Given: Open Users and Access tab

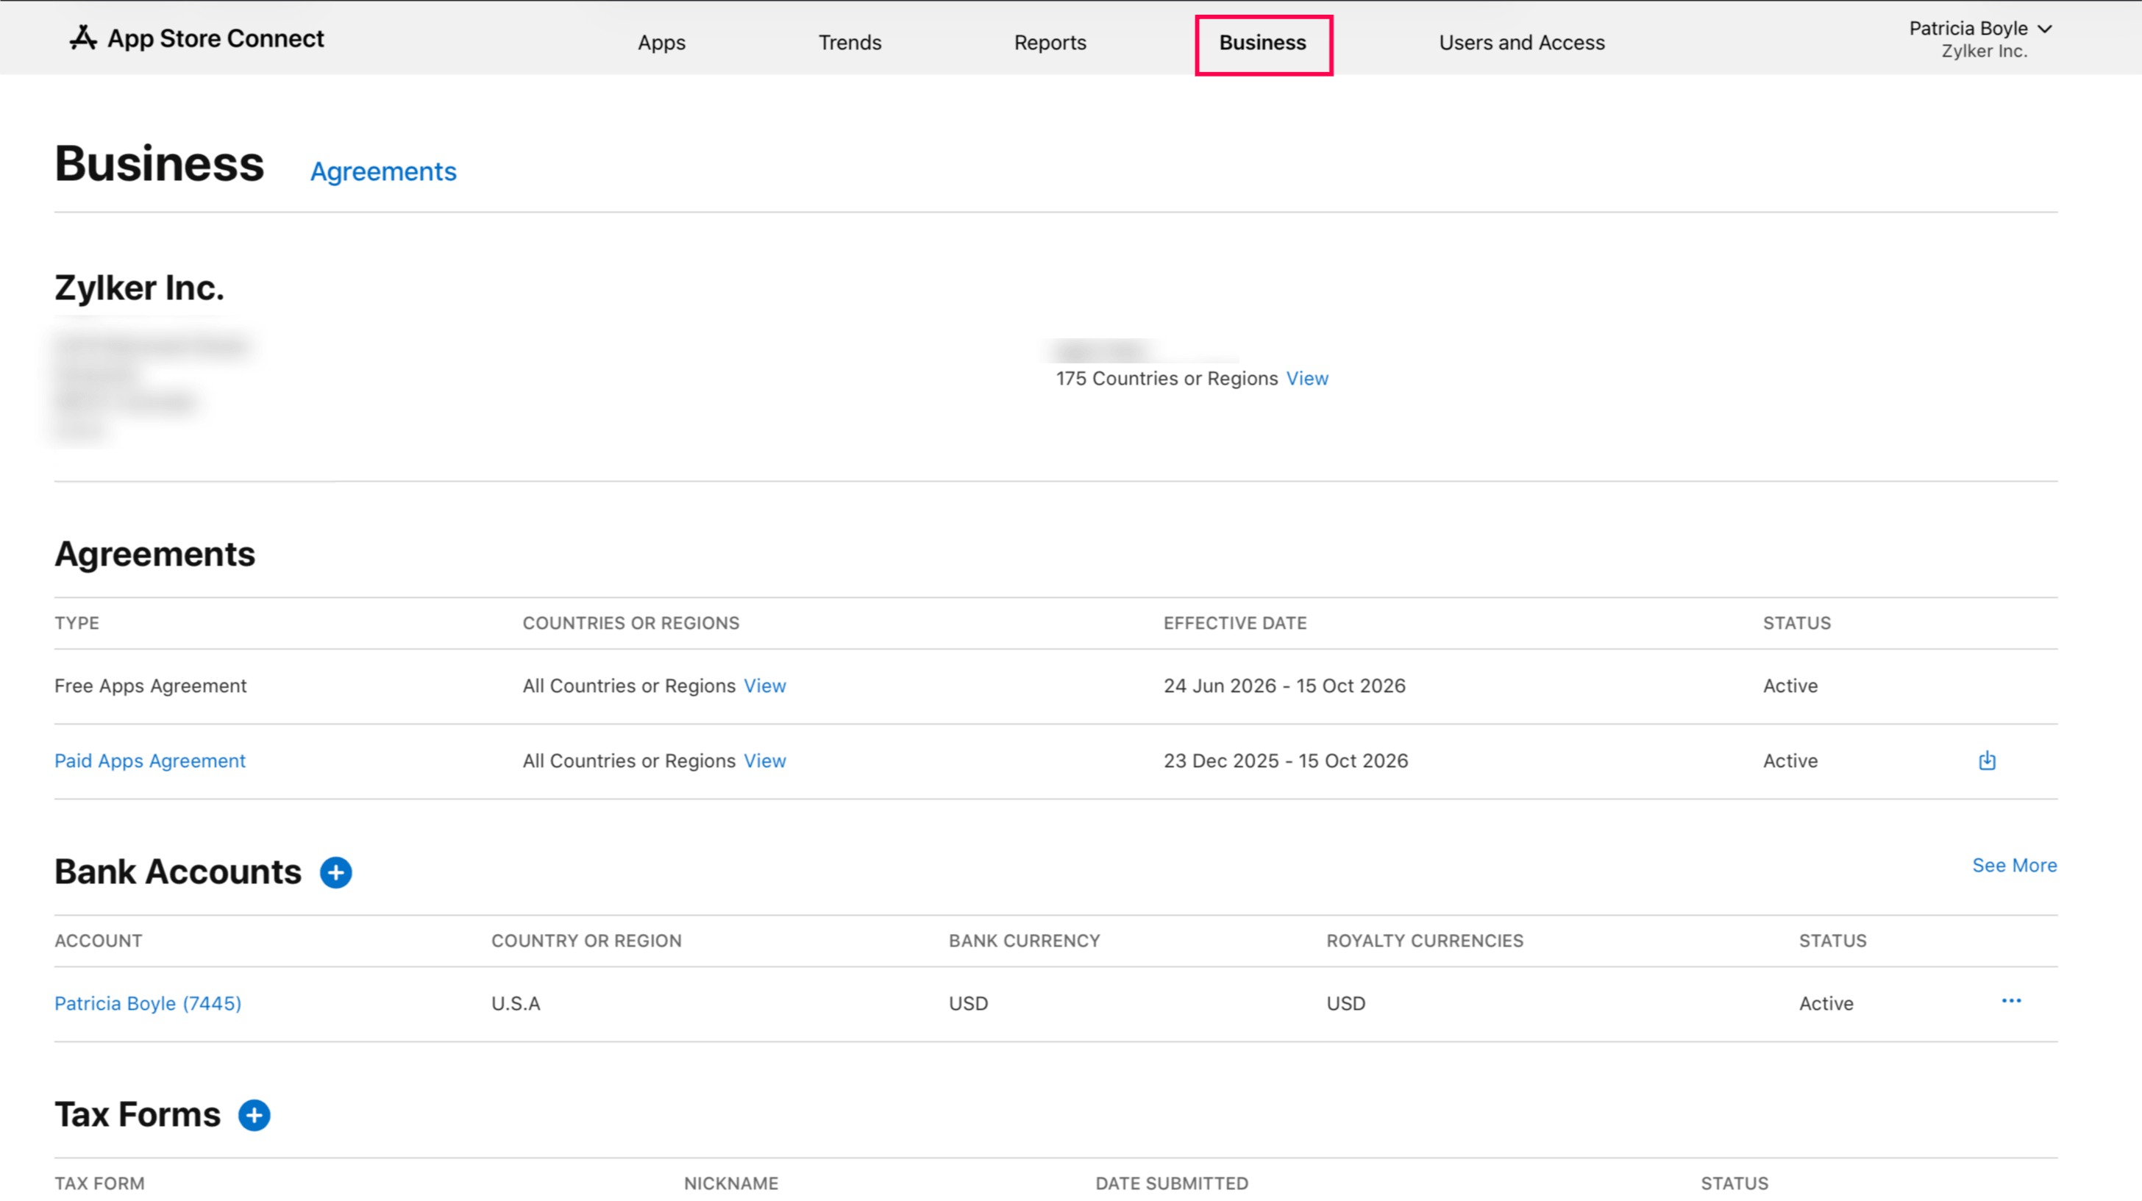Looking at the screenshot, I should point(1522,43).
